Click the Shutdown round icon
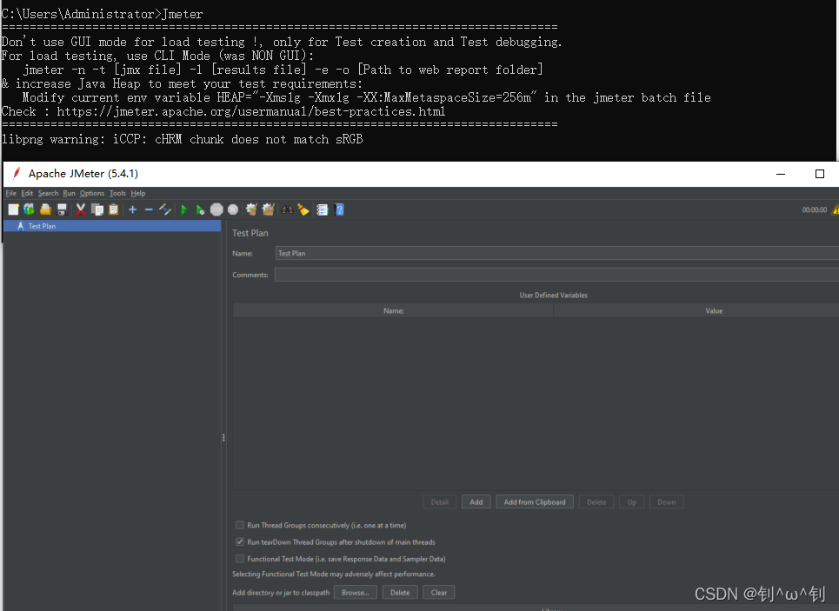Viewport: 839px width, 611px height. point(233,209)
